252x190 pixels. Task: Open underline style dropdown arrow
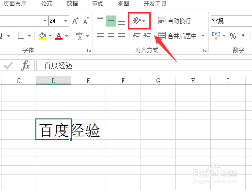pos(8,36)
